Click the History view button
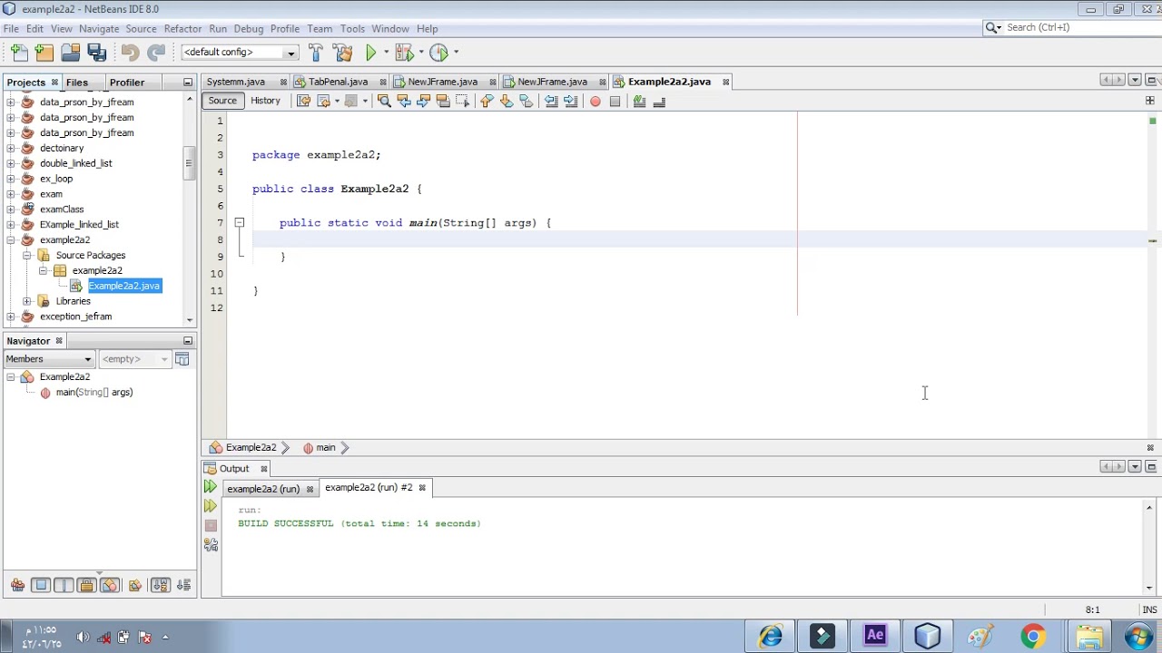Screen dimensions: 1162x653 click(x=265, y=101)
